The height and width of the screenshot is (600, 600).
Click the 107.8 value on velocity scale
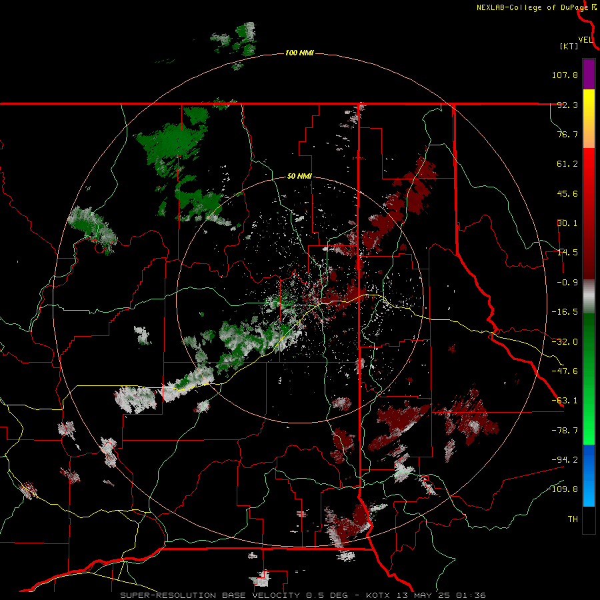click(x=565, y=75)
